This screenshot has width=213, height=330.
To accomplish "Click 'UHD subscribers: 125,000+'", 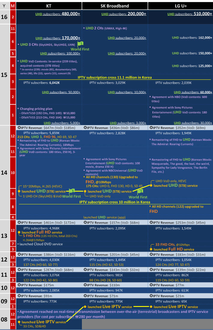I will click(192, 66).
